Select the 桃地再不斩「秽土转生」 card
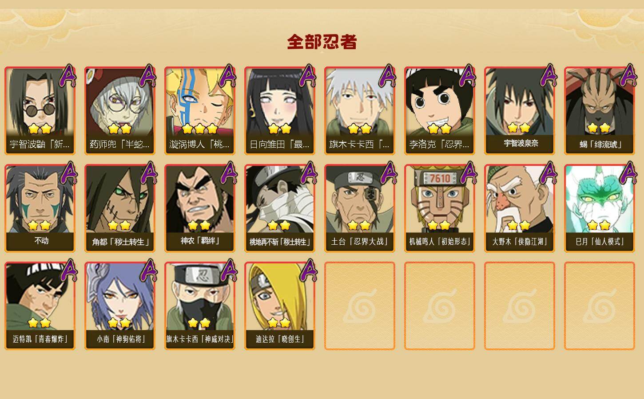This screenshot has height=399, width=644. [x=280, y=208]
